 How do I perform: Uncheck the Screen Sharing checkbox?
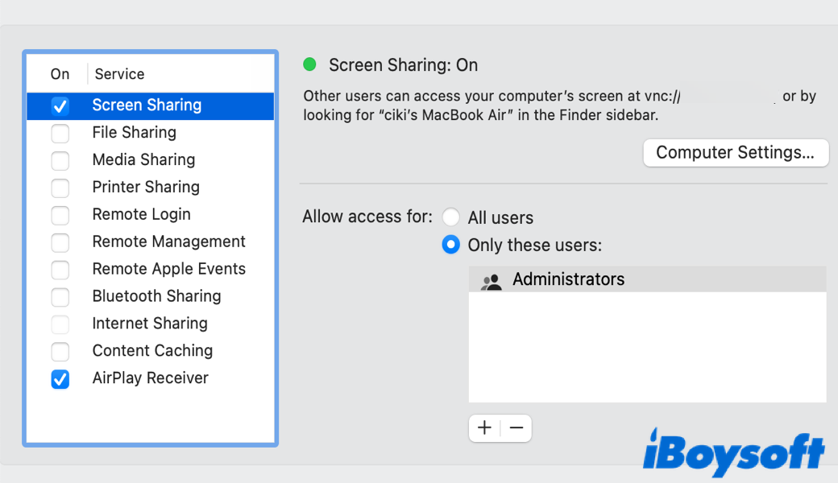pyautogui.click(x=60, y=105)
